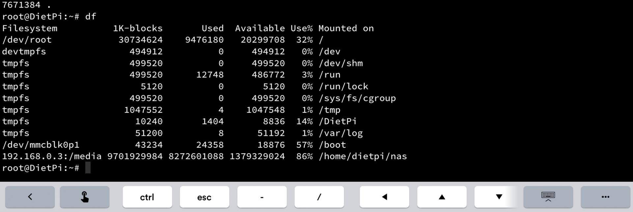Viewport: 633px width, 212px height.
Task: Click the /dev/root filesystem entry
Action: 27,40
